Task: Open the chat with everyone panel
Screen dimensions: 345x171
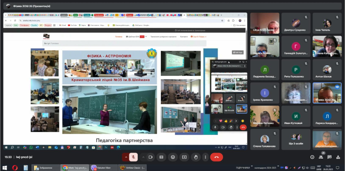Action: click(329, 157)
